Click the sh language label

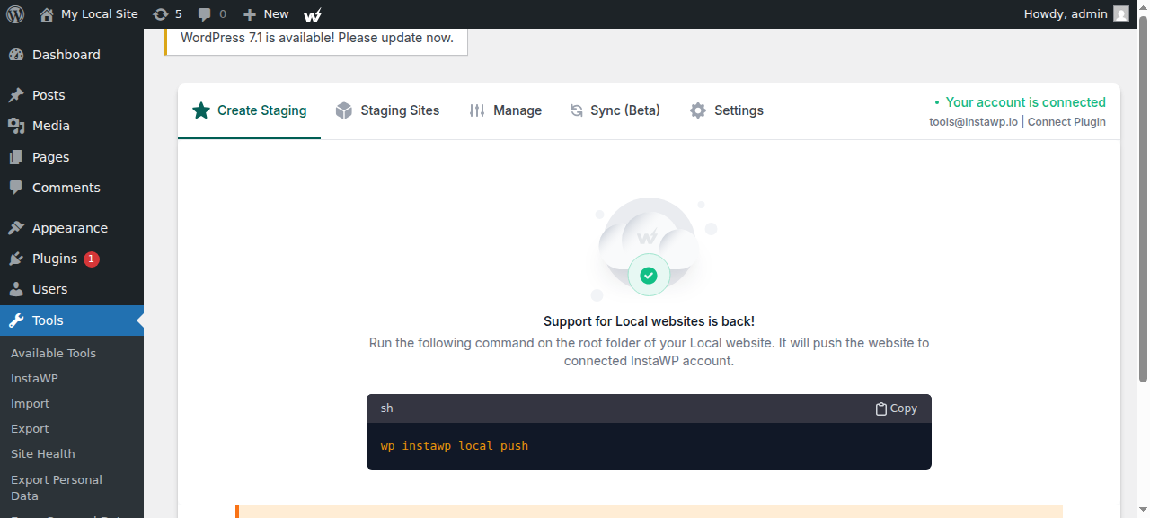pyautogui.click(x=387, y=408)
